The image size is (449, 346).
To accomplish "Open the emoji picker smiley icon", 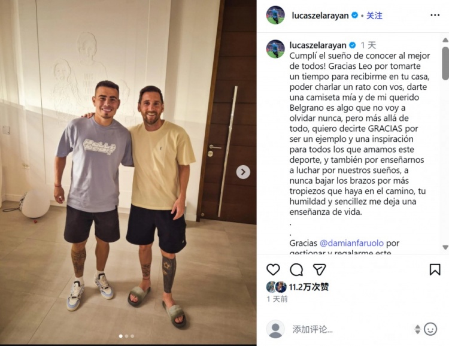I will coord(430,329).
